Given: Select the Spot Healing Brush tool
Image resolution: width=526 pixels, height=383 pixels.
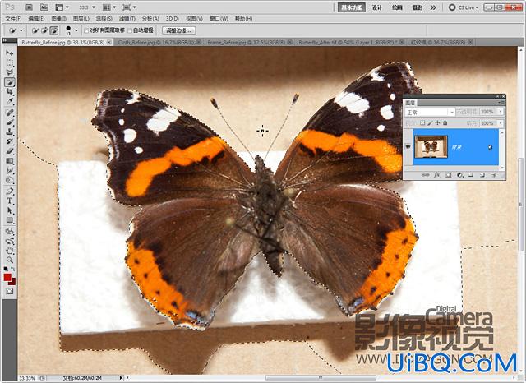Looking at the screenshot, I should click(x=9, y=113).
